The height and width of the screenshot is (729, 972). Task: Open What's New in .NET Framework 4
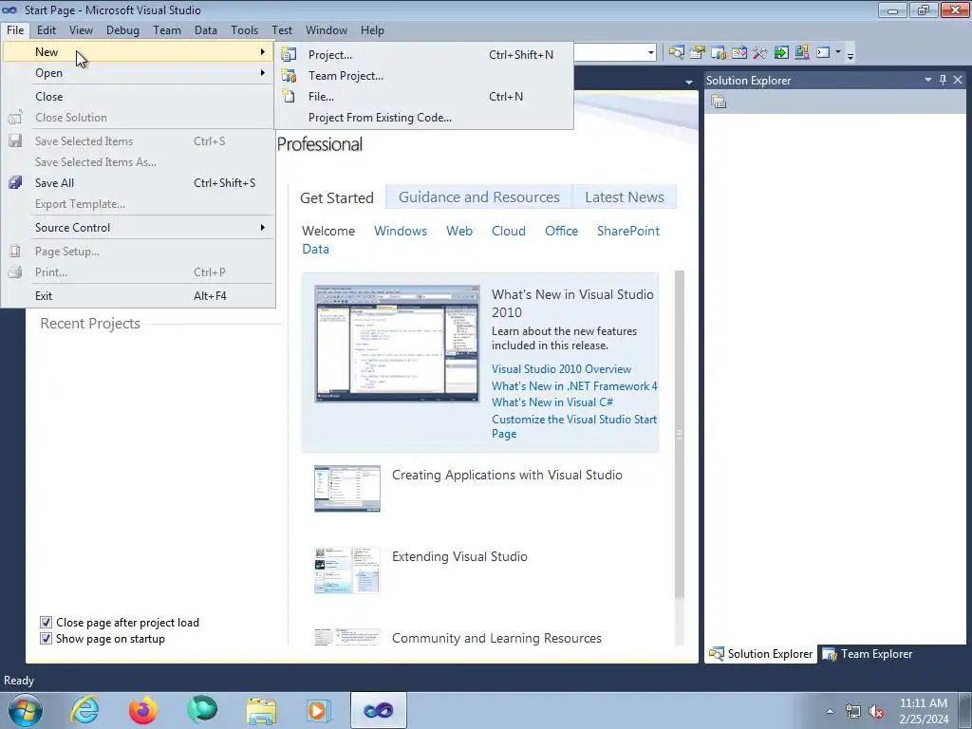point(574,385)
